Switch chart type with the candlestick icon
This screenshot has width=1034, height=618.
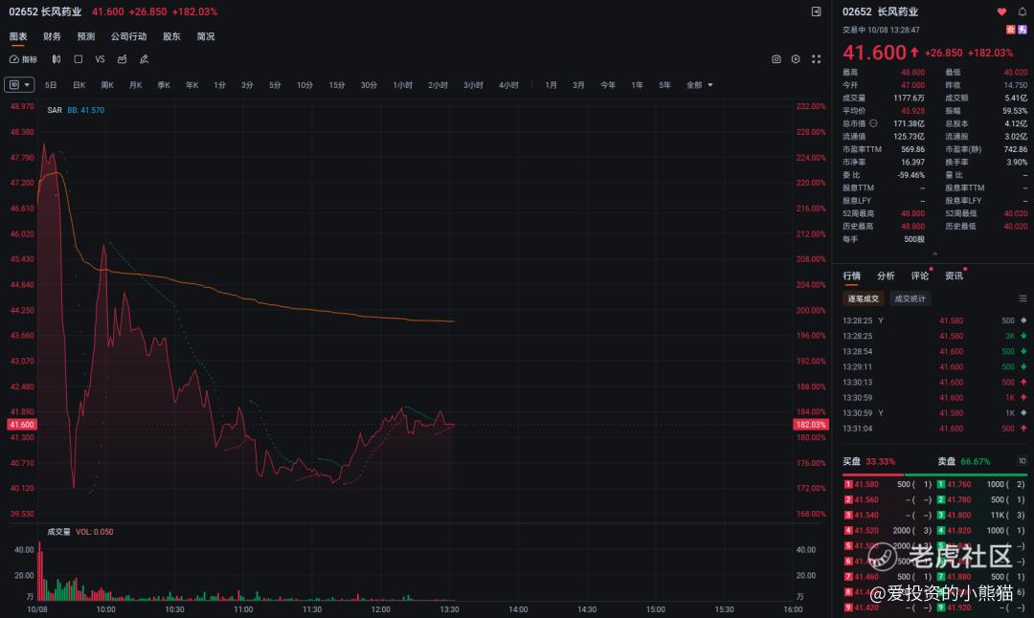coord(56,59)
